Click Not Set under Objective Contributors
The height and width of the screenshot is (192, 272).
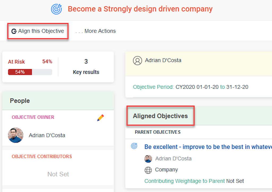[x=58, y=174]
